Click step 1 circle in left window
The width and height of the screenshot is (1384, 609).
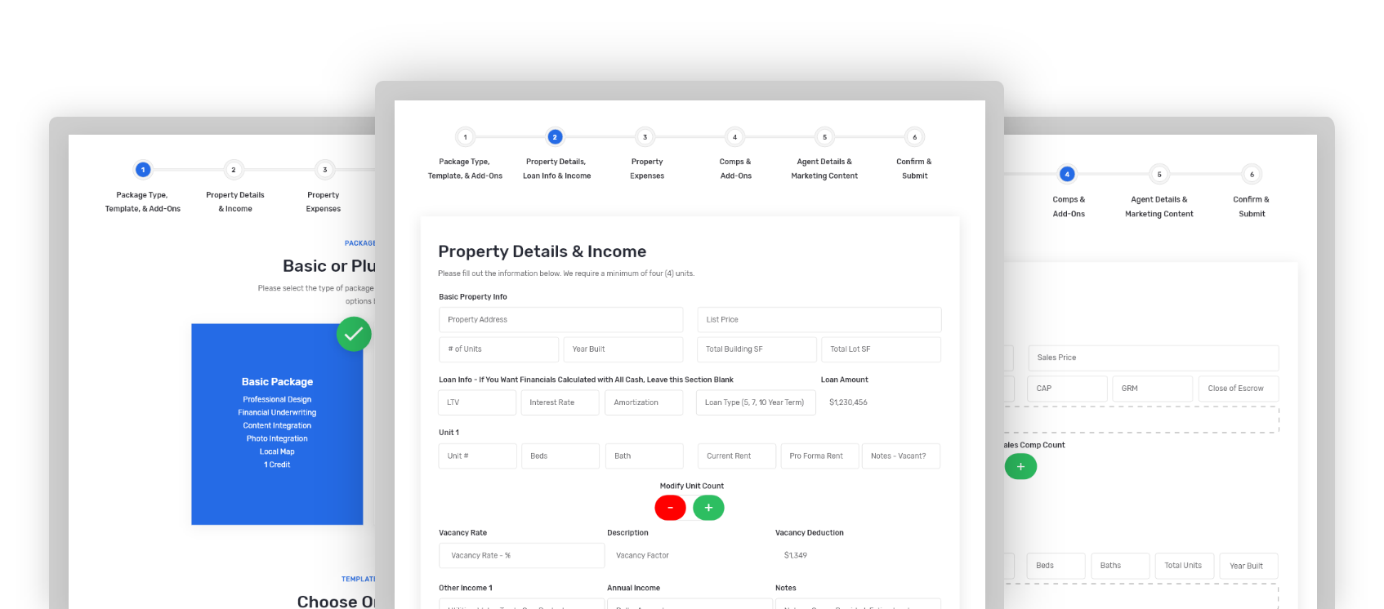coord(143,170)
